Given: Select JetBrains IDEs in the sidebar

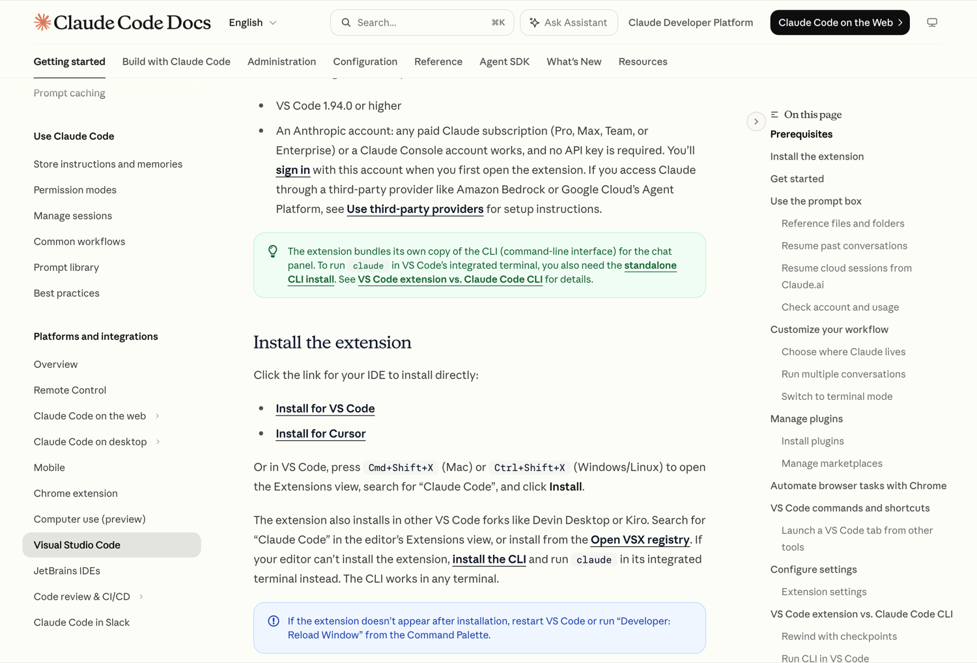Looking at the screenshot, I should coord(67,571).
